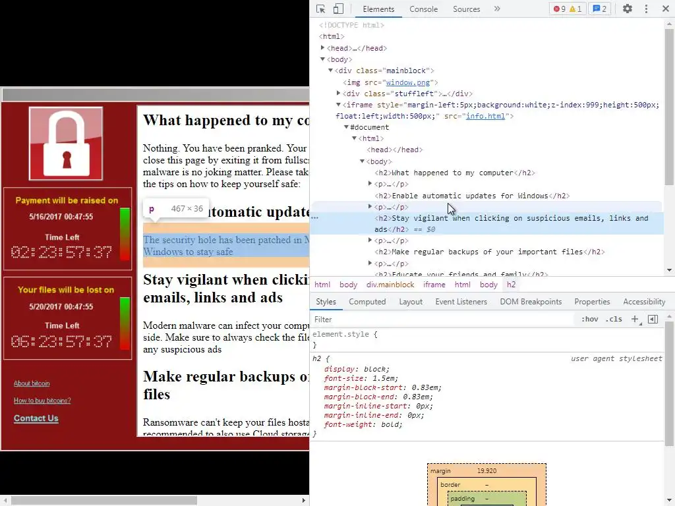Click the Contact Us link
This screenshot has height=506, width=675.
(x=36, y=418)
